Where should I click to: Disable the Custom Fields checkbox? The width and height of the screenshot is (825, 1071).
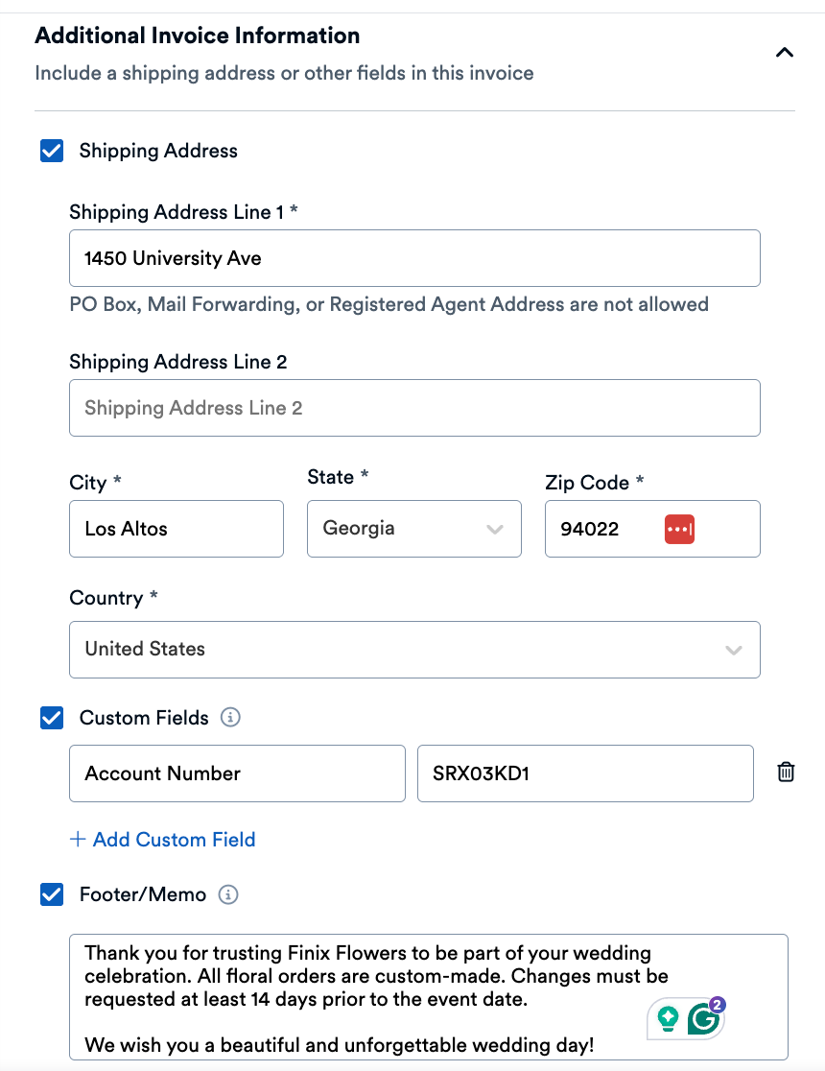(51, 717)
